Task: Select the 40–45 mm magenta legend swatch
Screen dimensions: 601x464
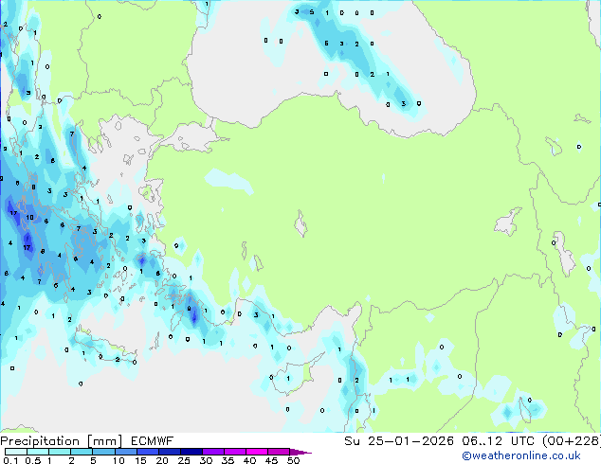Action: point(257,452)
